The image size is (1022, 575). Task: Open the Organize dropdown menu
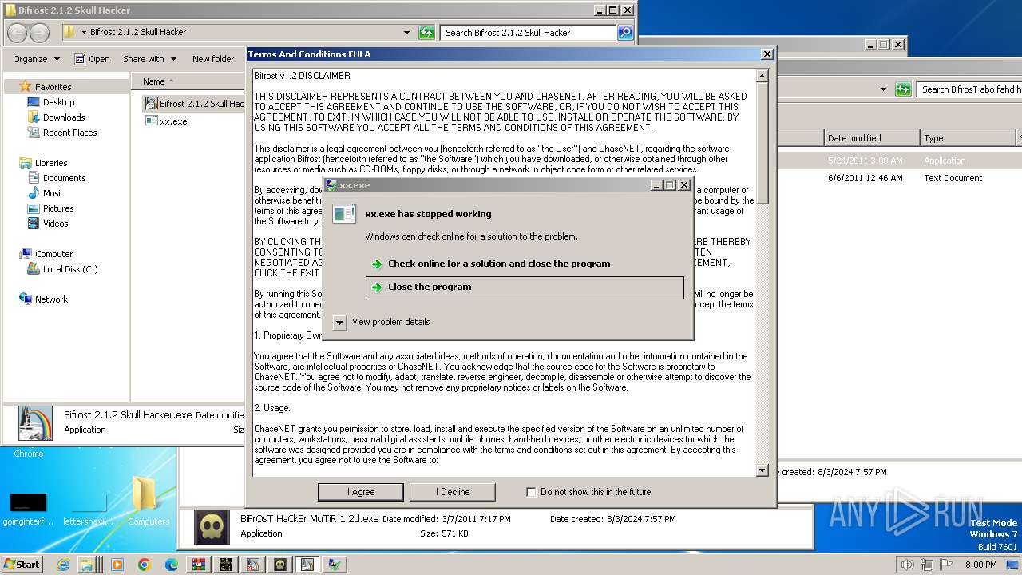[x=36, y=59]
